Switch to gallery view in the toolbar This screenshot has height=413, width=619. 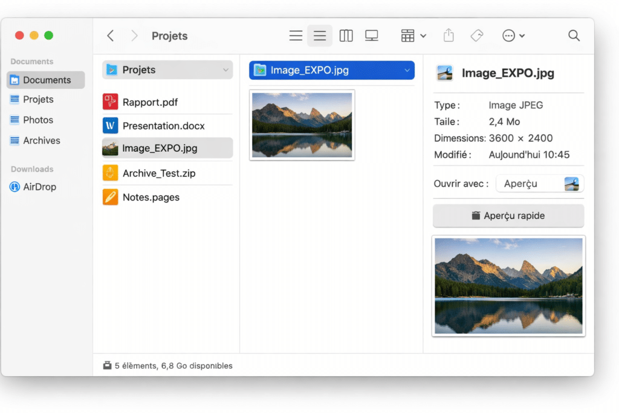[x=371, y=35]
